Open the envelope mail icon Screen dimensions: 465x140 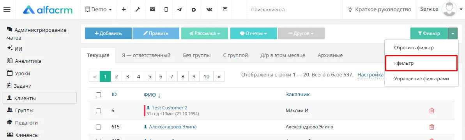152,9
